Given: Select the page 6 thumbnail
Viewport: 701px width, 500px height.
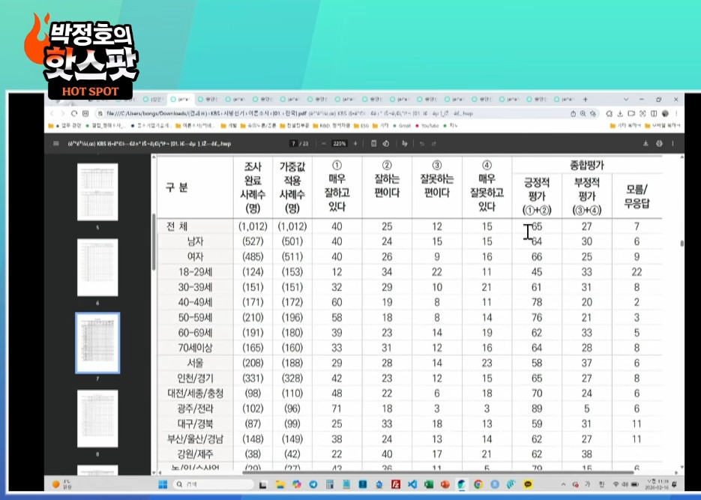Looking at the screenshot, I should [97, 267].
